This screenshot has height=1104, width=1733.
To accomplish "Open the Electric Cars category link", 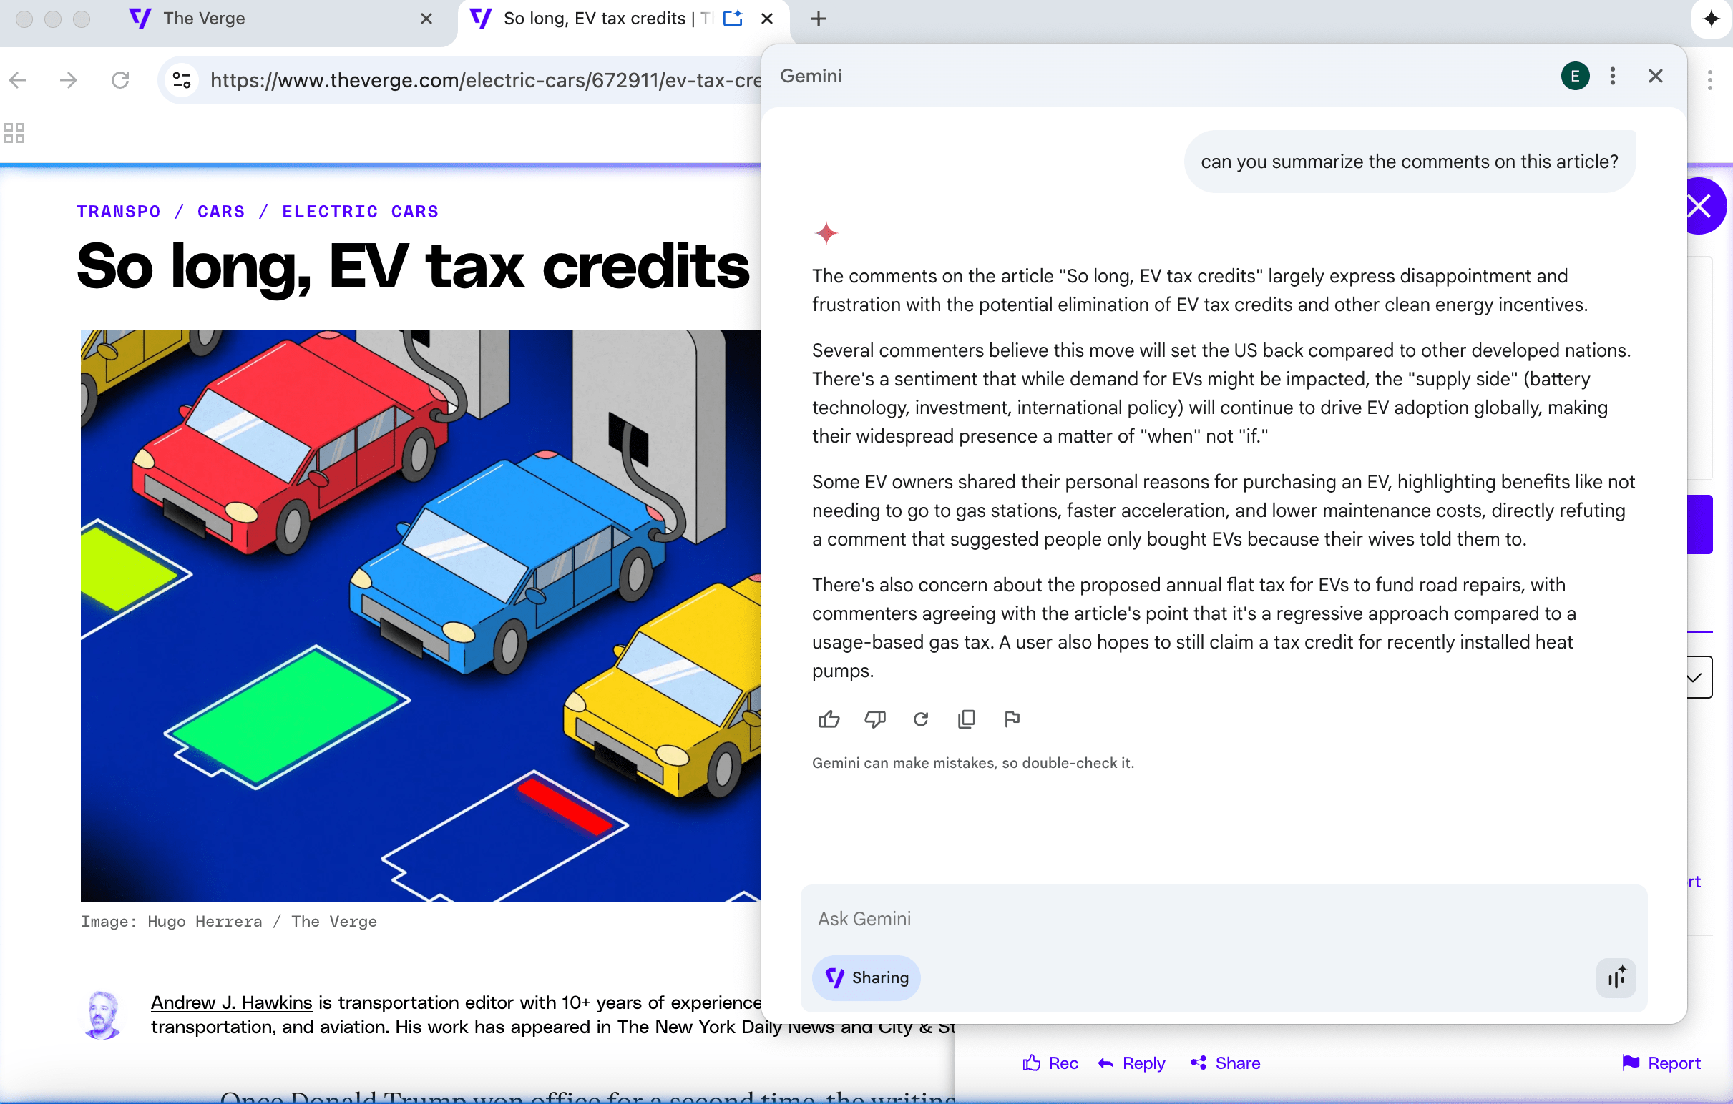I will click(360, 212).
